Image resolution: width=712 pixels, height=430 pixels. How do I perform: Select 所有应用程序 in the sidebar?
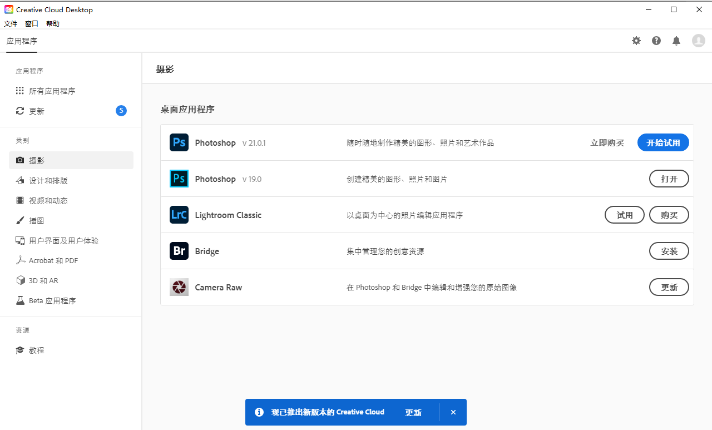pos(71,91)
